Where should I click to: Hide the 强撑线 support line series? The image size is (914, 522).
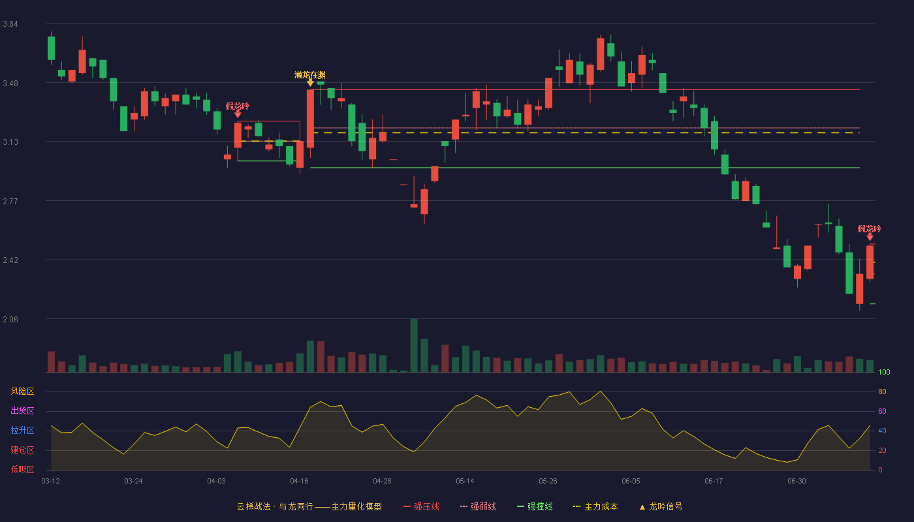(535, 506)
